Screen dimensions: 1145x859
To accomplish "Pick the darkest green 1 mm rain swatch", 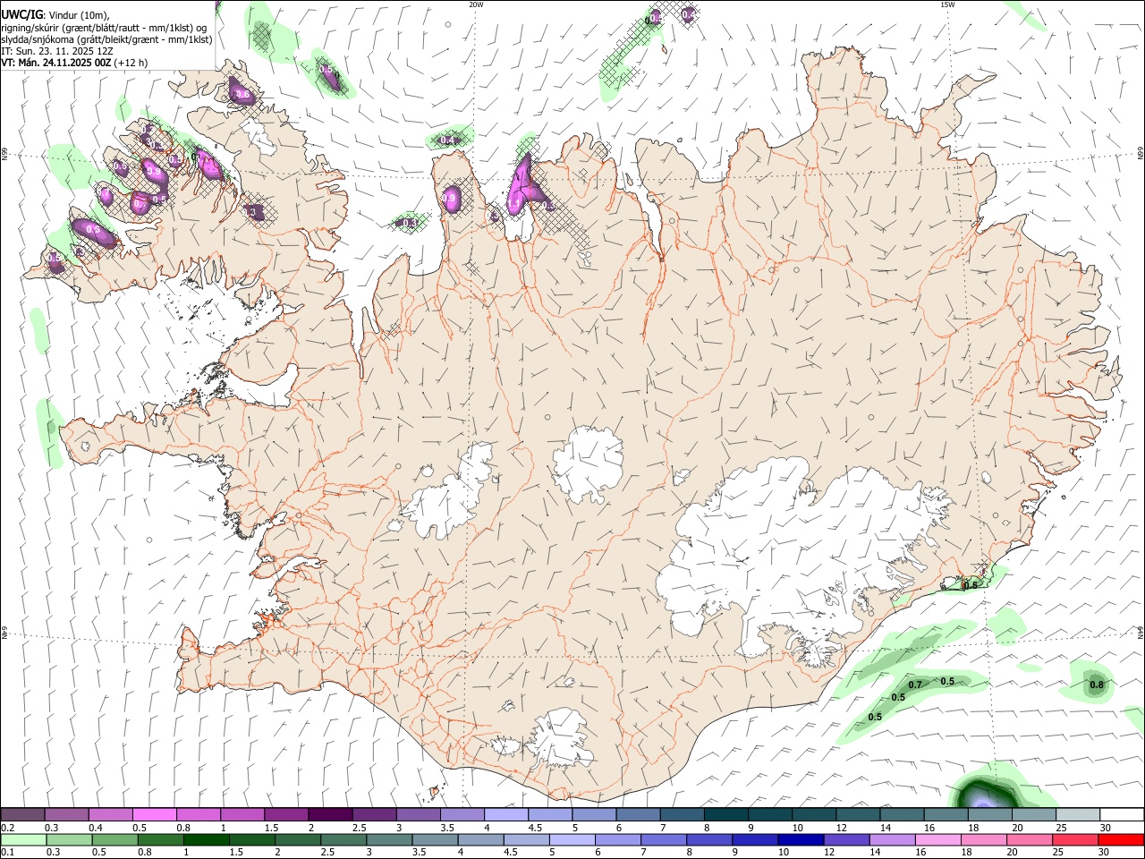I will 206,839.
